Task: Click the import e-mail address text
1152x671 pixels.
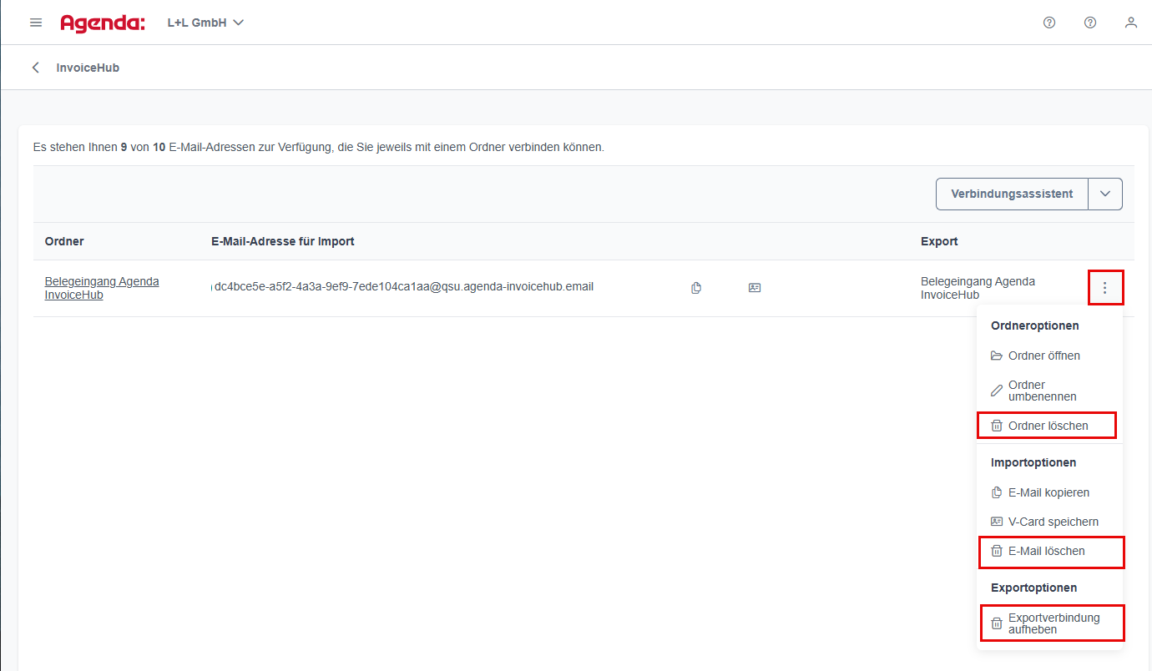Action: tap(404, 286)
